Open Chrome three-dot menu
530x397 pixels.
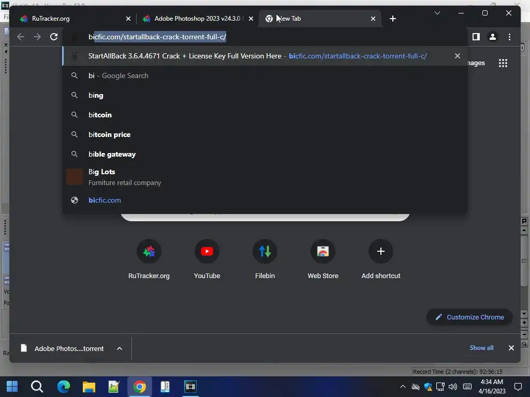click(x=509, y=37)
